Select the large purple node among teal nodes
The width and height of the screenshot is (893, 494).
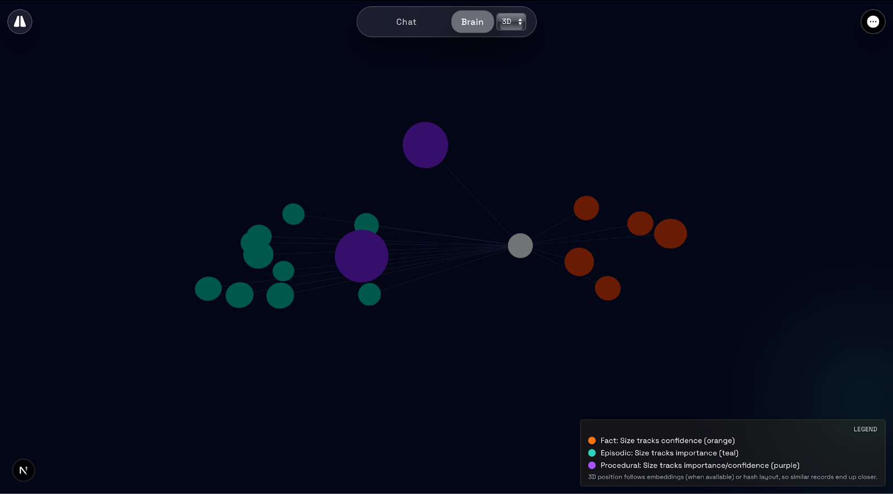362,256
